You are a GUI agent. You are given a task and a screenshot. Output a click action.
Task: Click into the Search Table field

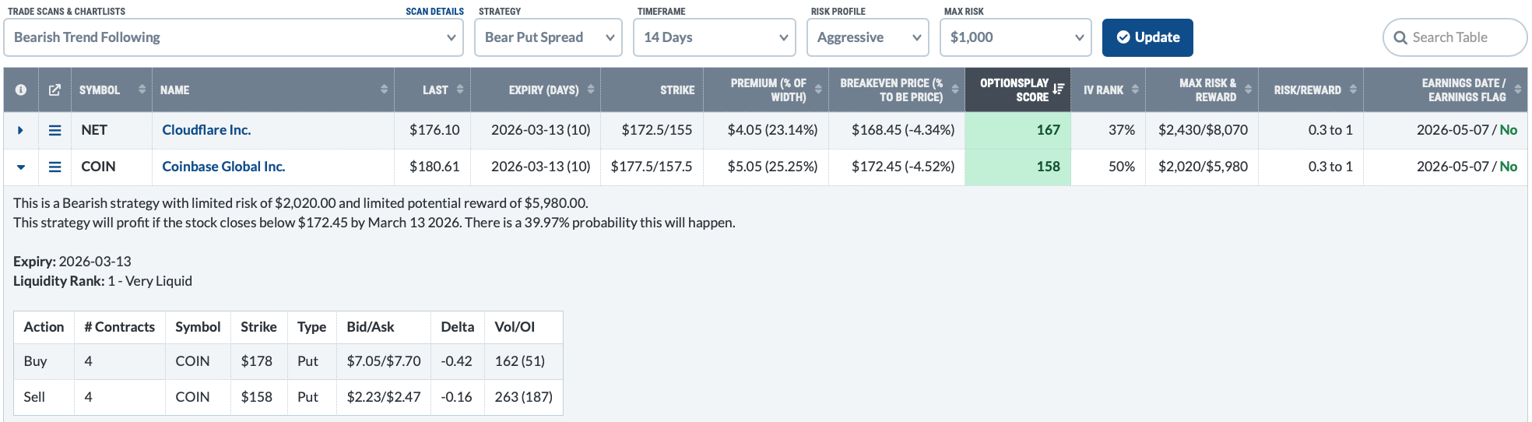point(1455,37)
